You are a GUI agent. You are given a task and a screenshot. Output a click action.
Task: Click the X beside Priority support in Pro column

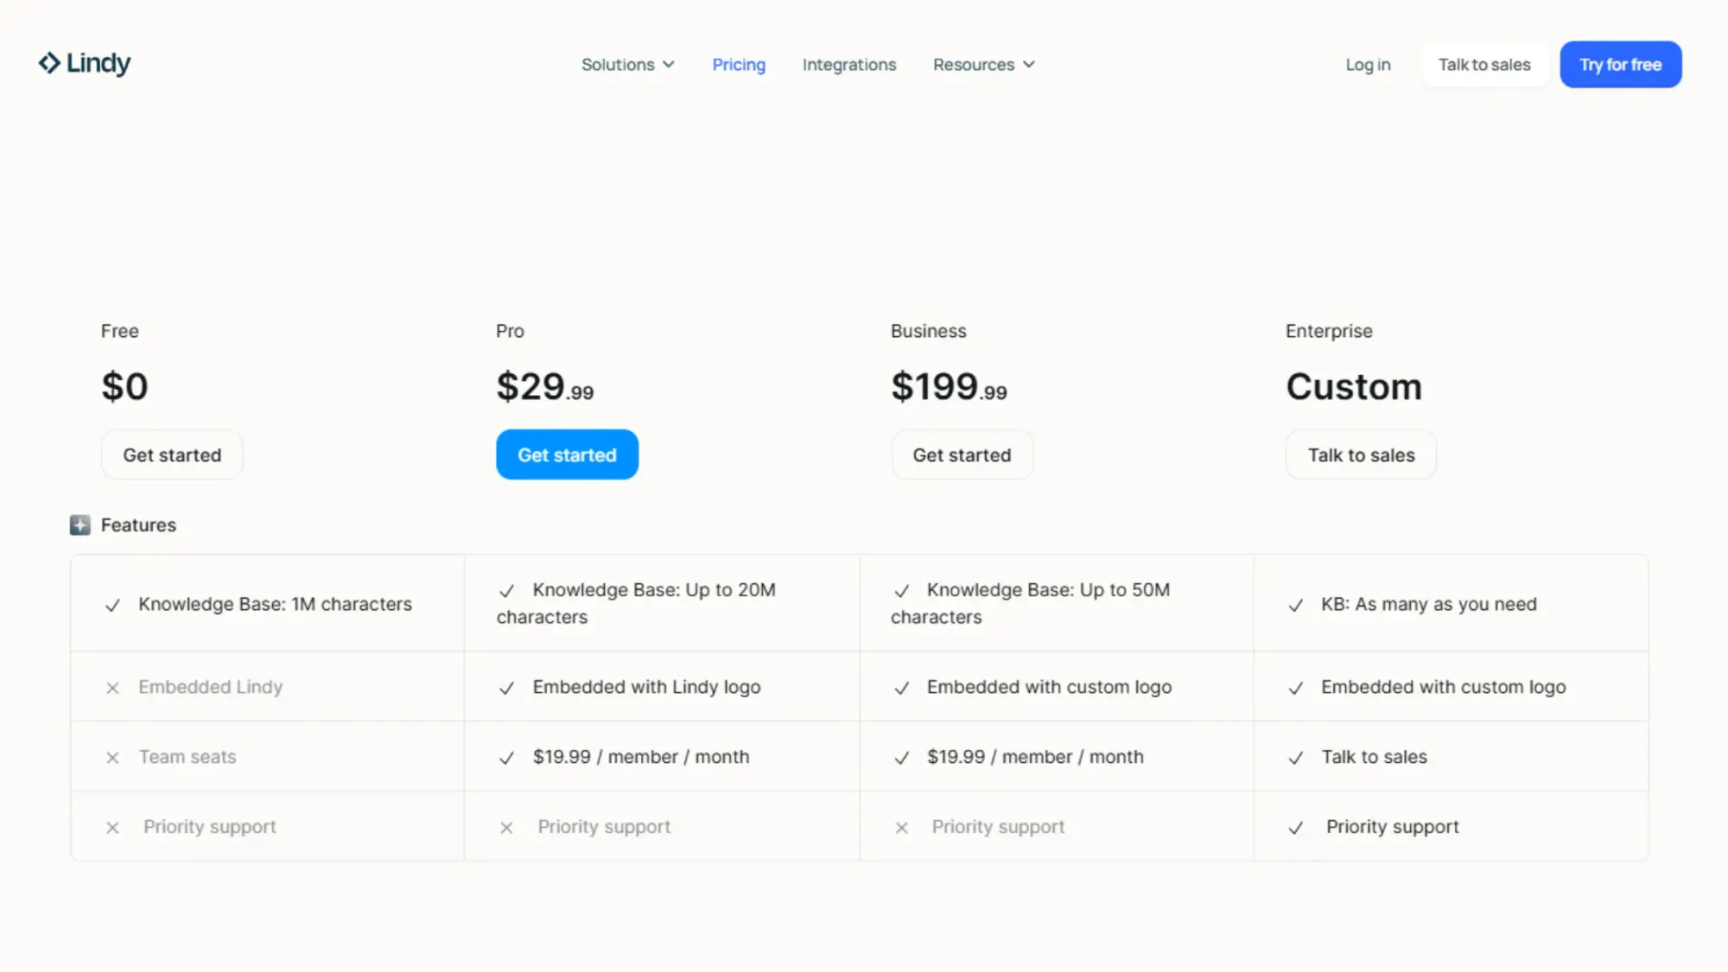click(506, 827)
